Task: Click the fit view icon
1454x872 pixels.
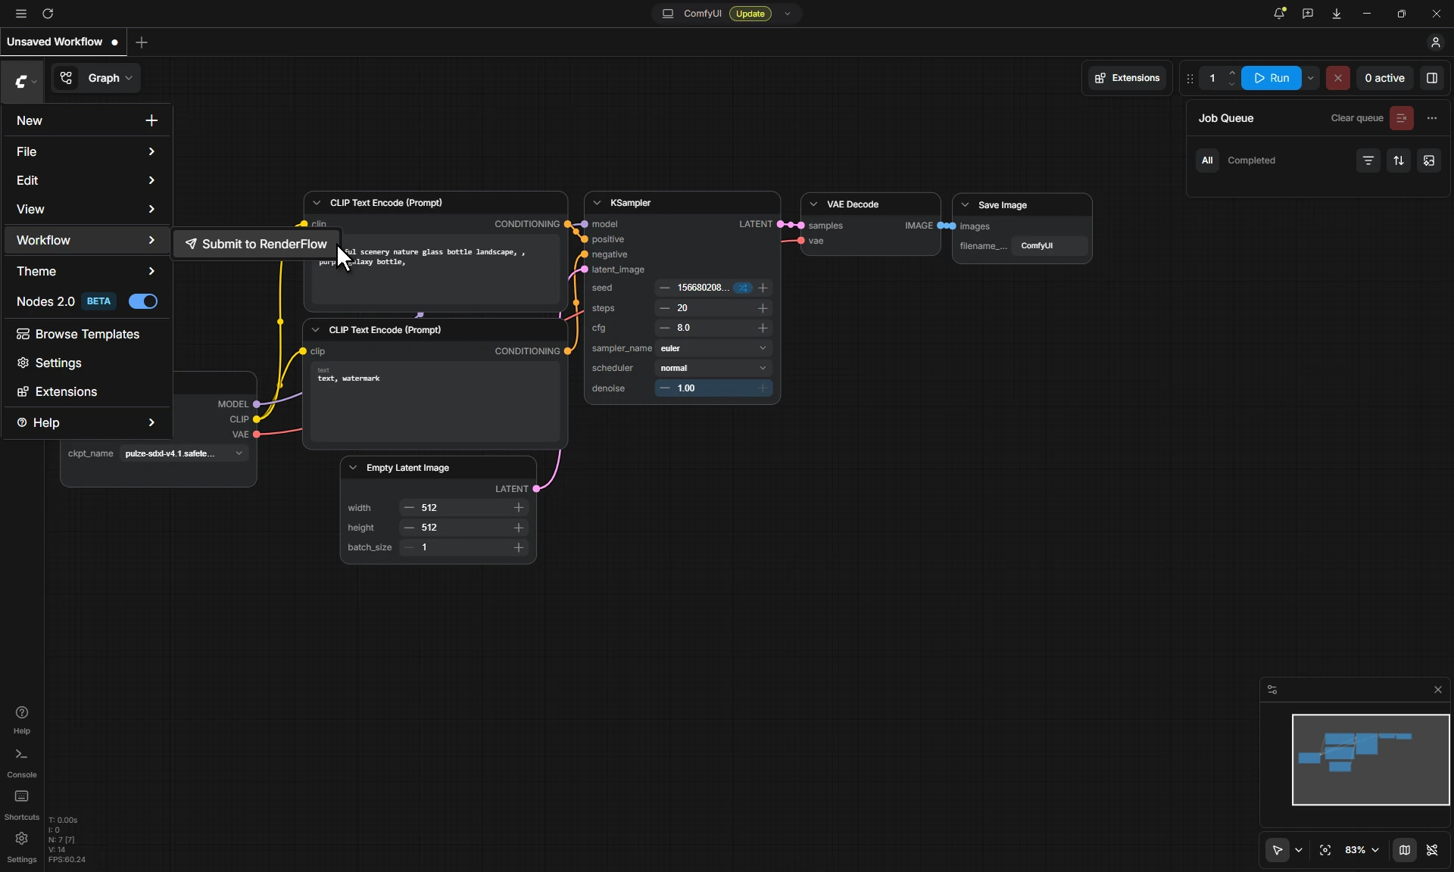Action: pos(1325,850)
